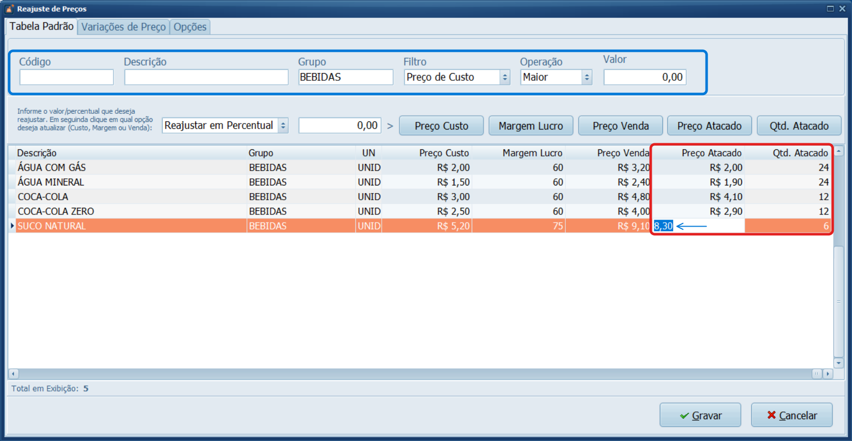
Task: Close the window with title bar X
Action: pos(842,9)
